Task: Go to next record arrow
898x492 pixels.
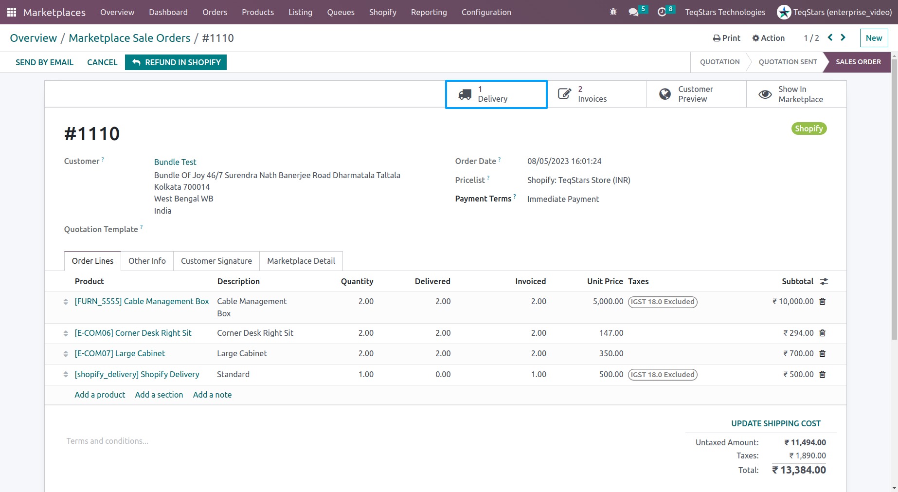Action: click(843, 37)
